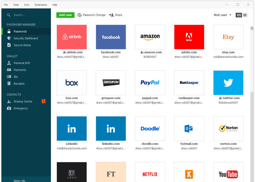255x182 pixels.
Task: Click the Payments card icon
Action: (x=9, y=70)
